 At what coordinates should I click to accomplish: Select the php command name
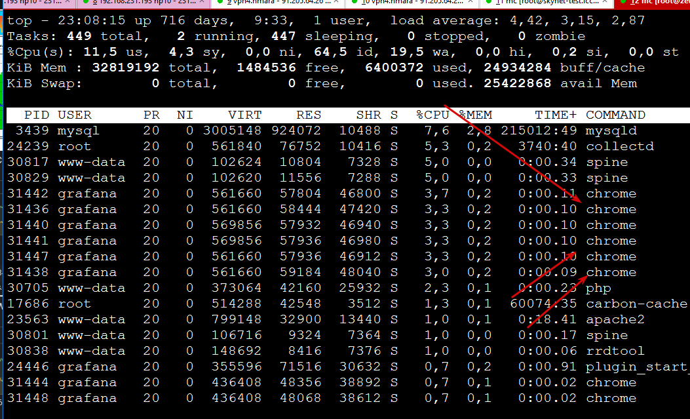point(598,289)
